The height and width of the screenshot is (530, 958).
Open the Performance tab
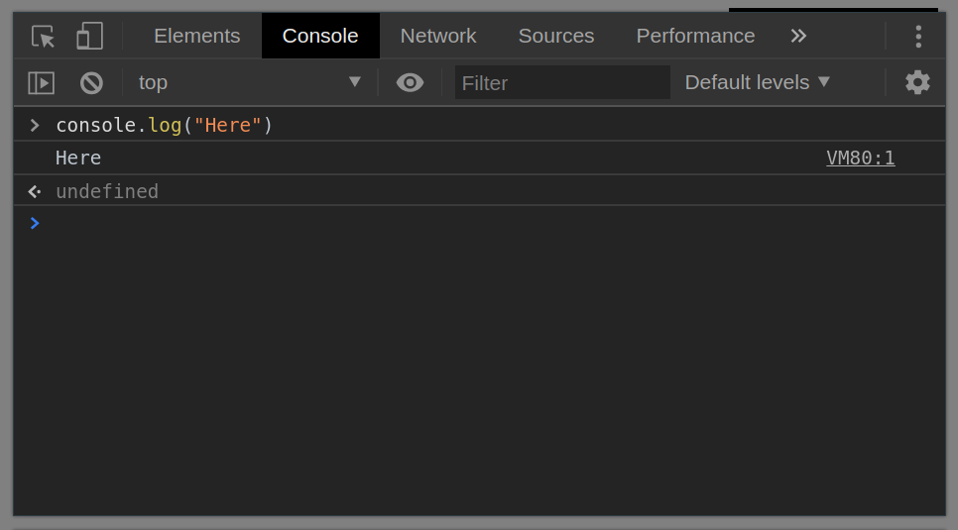pos(695,36)
